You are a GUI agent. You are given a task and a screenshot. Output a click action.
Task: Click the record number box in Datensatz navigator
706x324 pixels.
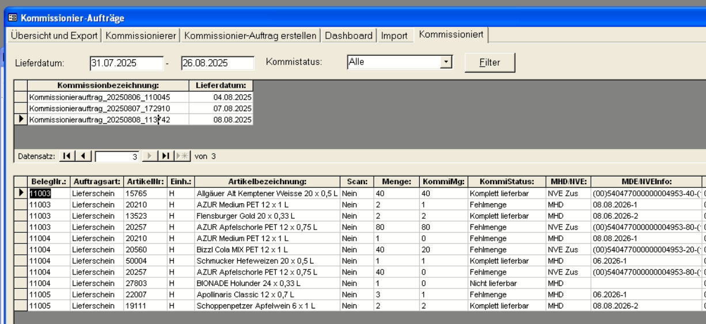(x=117, y=156)
